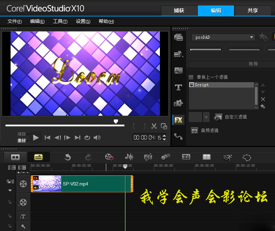Image resolution: width=275 pixels, height=231 pixels.
Task: Open the Track Motion tool
Action: coord(166,157)
